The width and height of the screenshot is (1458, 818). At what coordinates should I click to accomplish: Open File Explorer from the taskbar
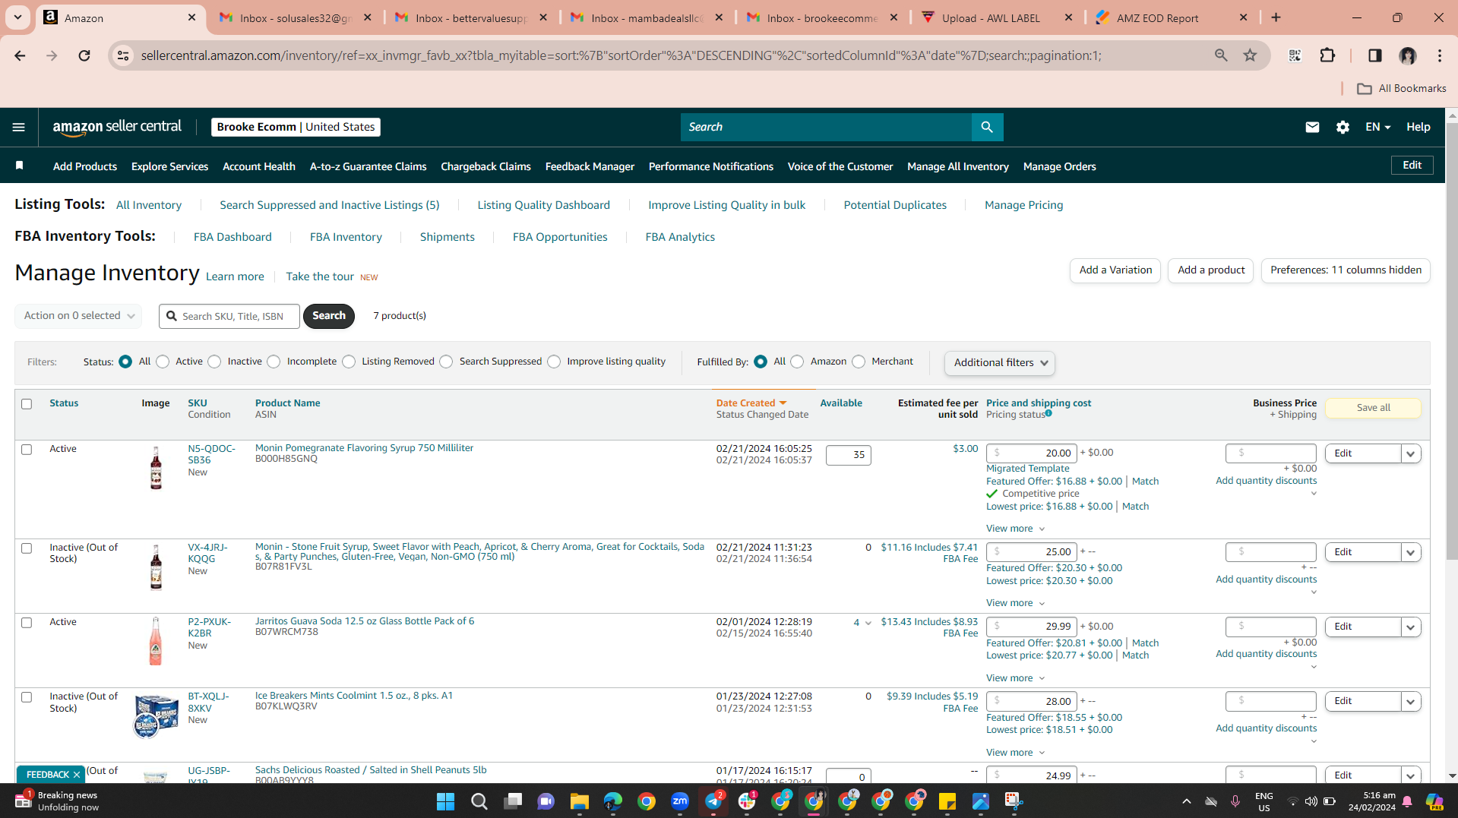coord(580,801)
